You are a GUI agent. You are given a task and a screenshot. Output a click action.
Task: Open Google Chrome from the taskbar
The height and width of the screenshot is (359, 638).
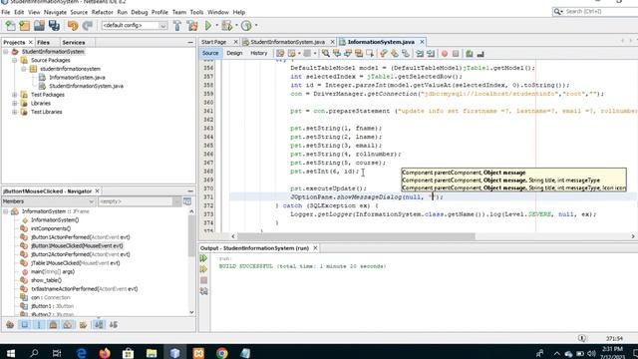221,353
